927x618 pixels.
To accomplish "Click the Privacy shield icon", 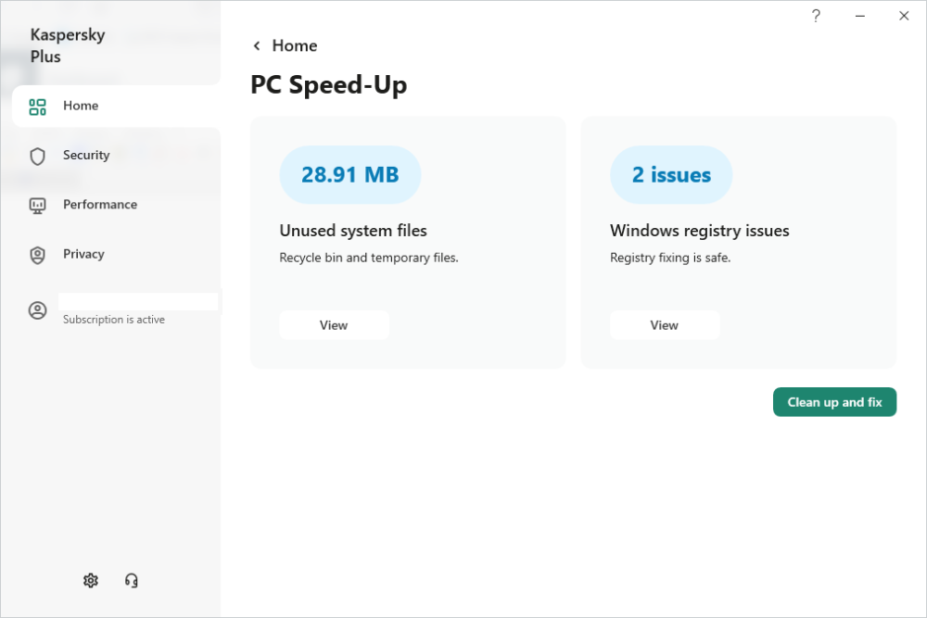I will (x=37, y=255).
